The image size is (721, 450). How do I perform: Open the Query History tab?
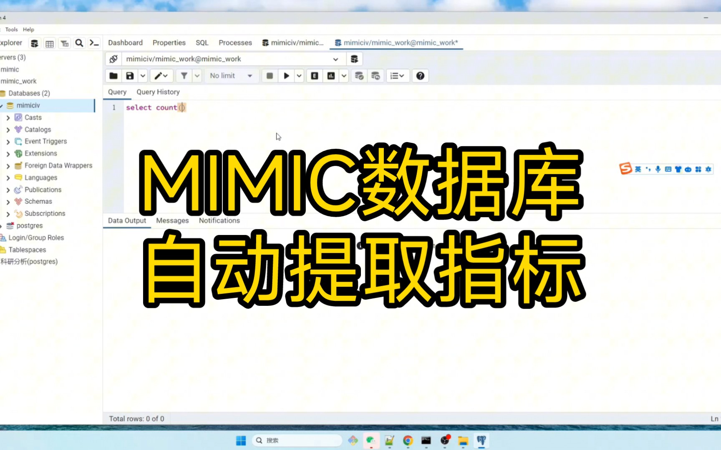click(158, 92)
